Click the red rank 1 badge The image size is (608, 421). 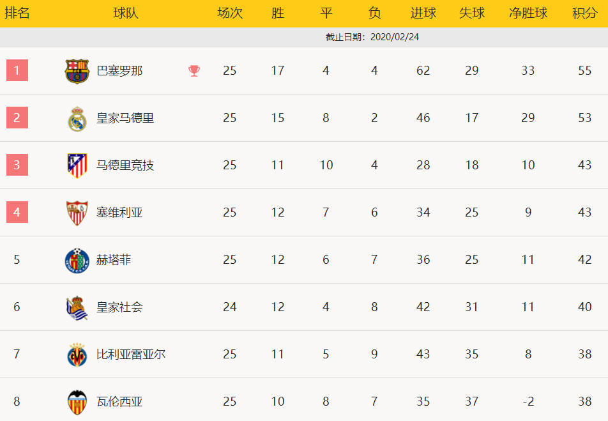point(17,70)
